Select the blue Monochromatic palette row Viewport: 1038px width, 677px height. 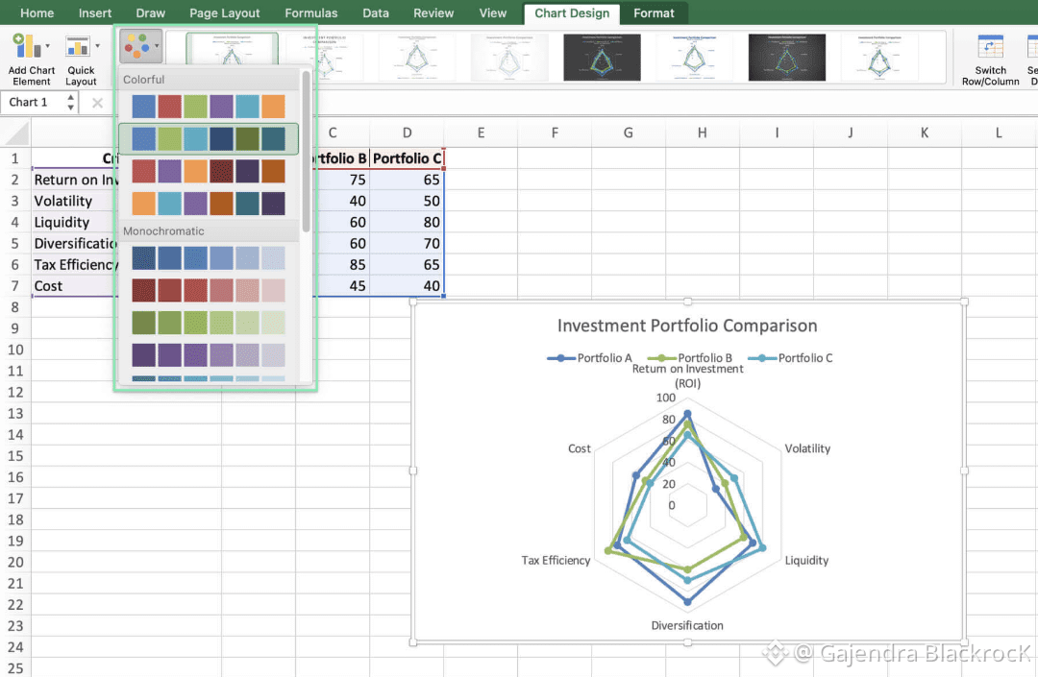209,258
